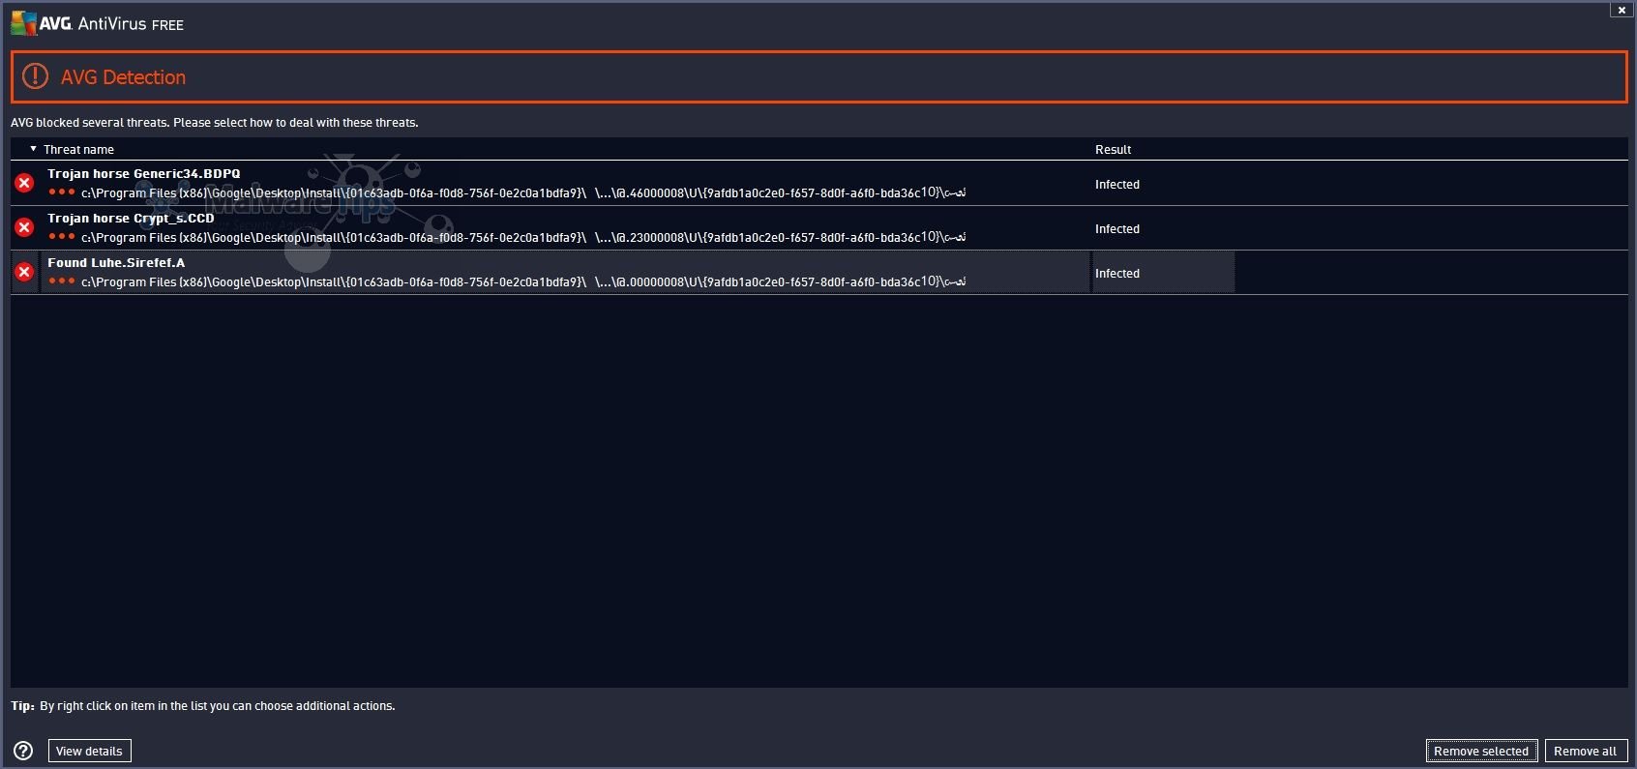
Task: Click the Remove all button
Action: 1586,751
